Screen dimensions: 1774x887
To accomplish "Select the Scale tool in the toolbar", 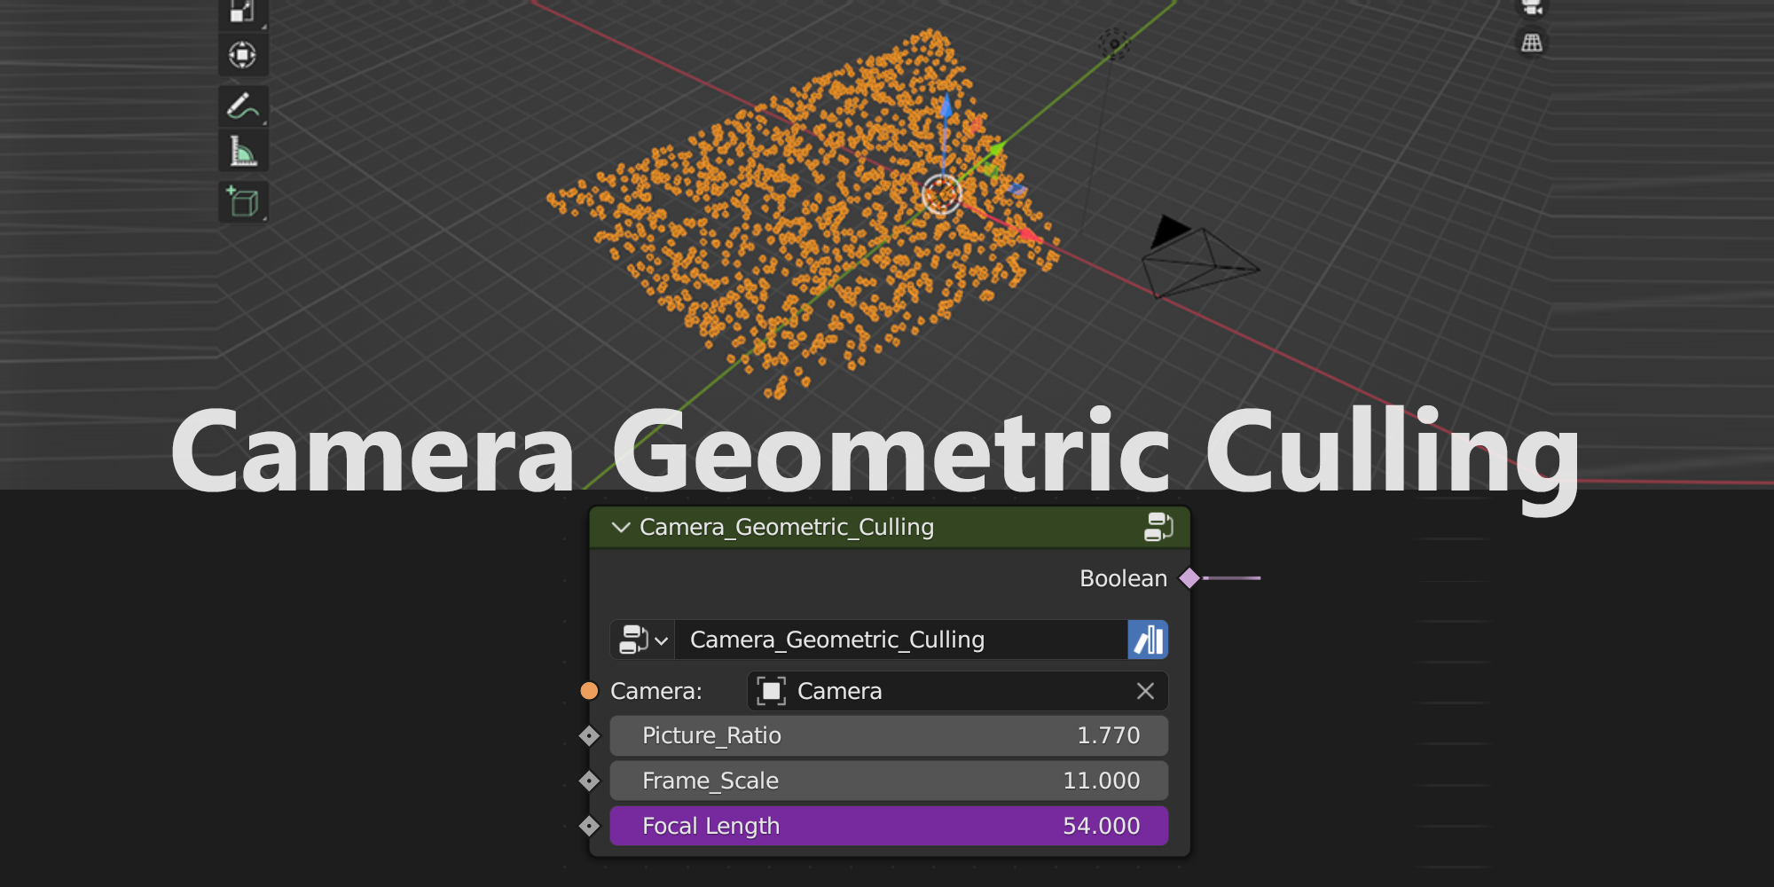I will (x=243, y=12).
